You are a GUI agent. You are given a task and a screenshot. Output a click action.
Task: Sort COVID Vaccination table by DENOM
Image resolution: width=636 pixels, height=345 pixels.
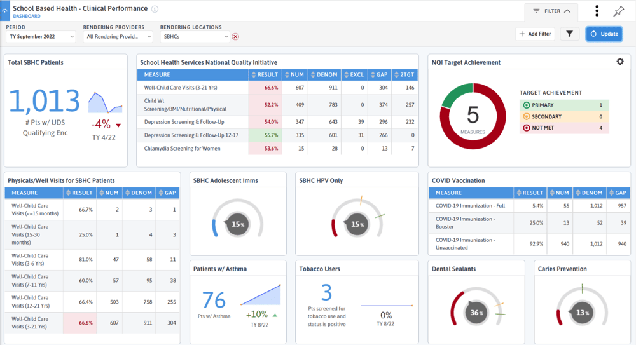(x=590, y=193)
